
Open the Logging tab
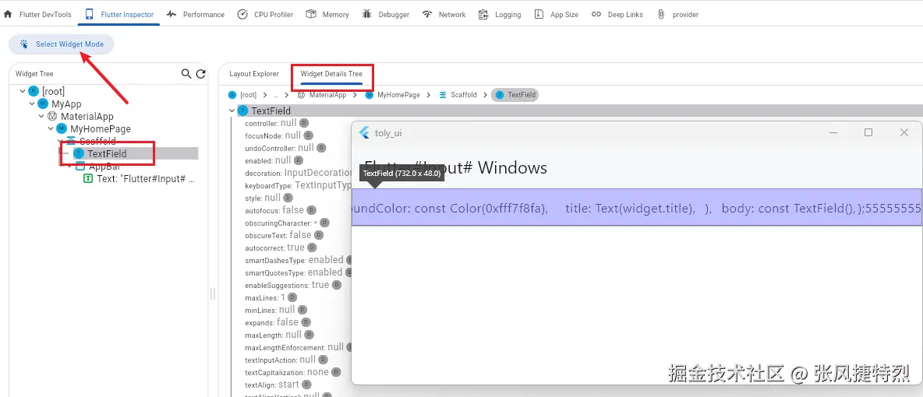[x=500, y=14]
